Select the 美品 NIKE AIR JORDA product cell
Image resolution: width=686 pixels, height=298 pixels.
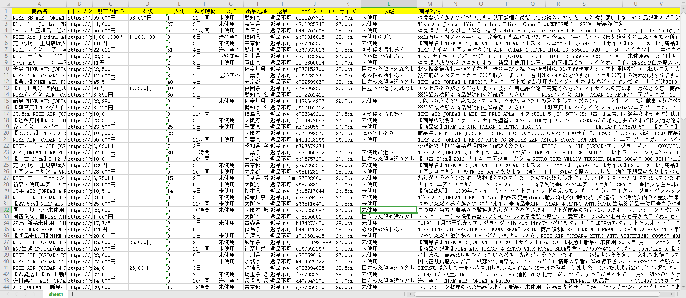[39, 69]
